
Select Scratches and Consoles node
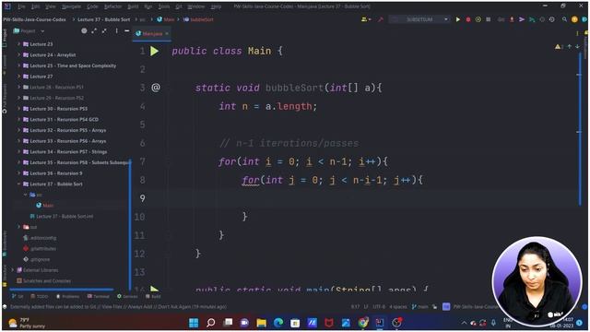click(43, 280)
